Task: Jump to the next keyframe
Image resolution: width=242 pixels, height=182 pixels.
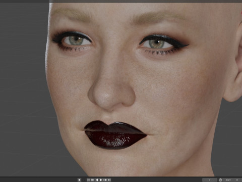Action: 105,180
